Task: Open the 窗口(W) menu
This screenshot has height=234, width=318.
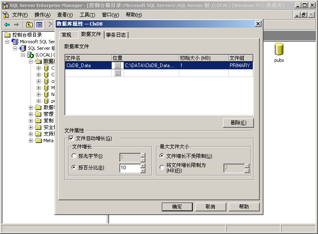Action: pos(111,15)
